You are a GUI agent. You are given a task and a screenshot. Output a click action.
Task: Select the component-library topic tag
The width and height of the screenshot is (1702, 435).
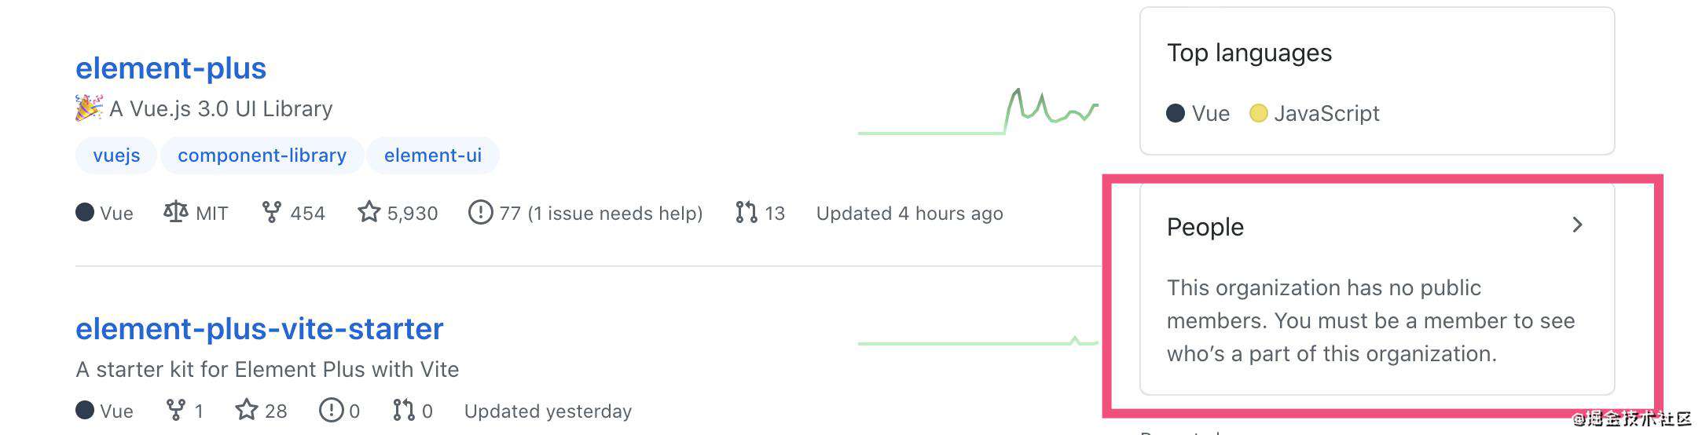tap(262, 155)
